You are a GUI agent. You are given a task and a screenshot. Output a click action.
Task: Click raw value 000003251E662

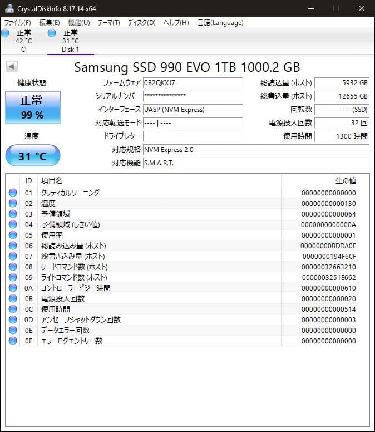coord(329,277)
